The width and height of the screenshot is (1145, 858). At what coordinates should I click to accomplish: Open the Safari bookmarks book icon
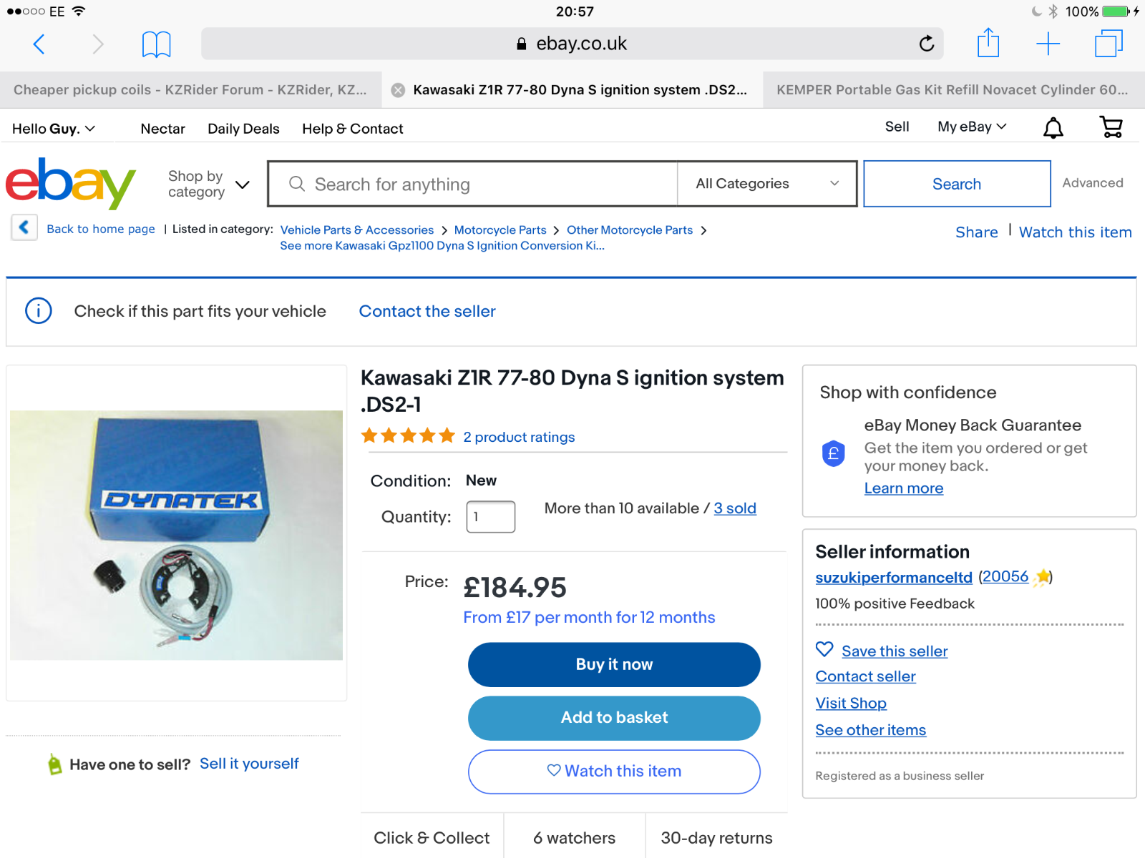pos(156,44)
